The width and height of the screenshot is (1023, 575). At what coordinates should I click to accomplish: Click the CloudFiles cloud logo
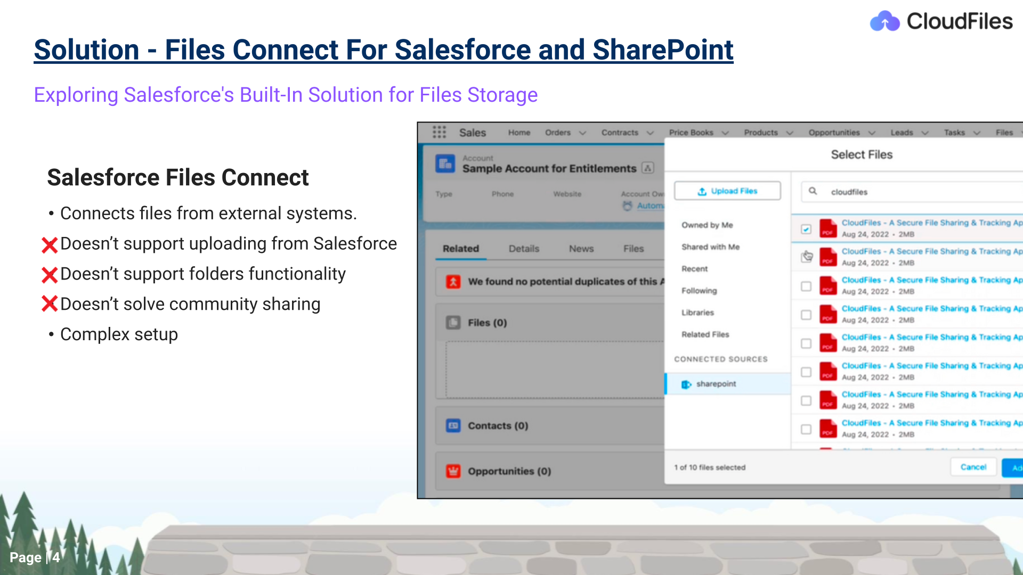[x=885, y=21]
